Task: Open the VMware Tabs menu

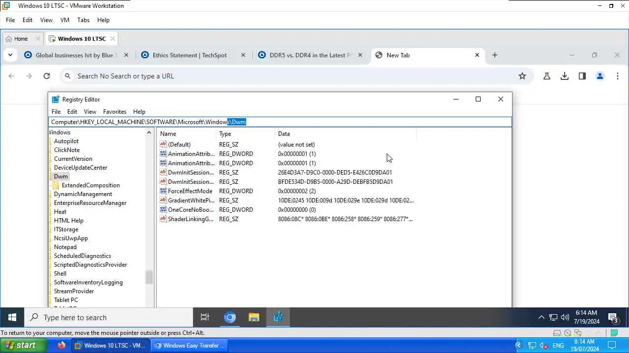Action: [83, 20]
